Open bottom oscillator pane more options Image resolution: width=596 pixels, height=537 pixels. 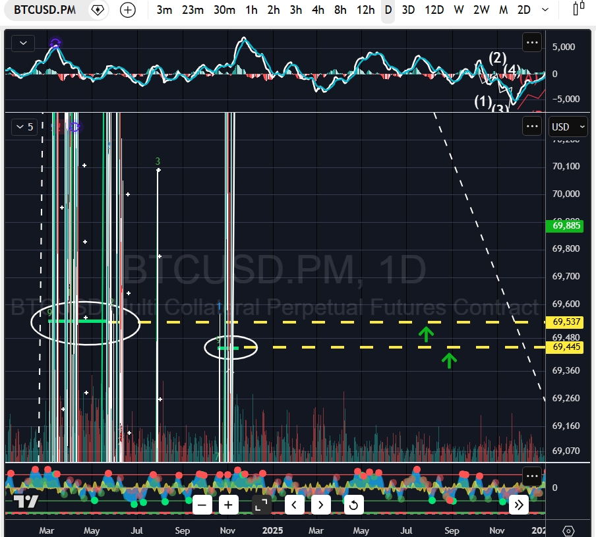pos(532,476)
